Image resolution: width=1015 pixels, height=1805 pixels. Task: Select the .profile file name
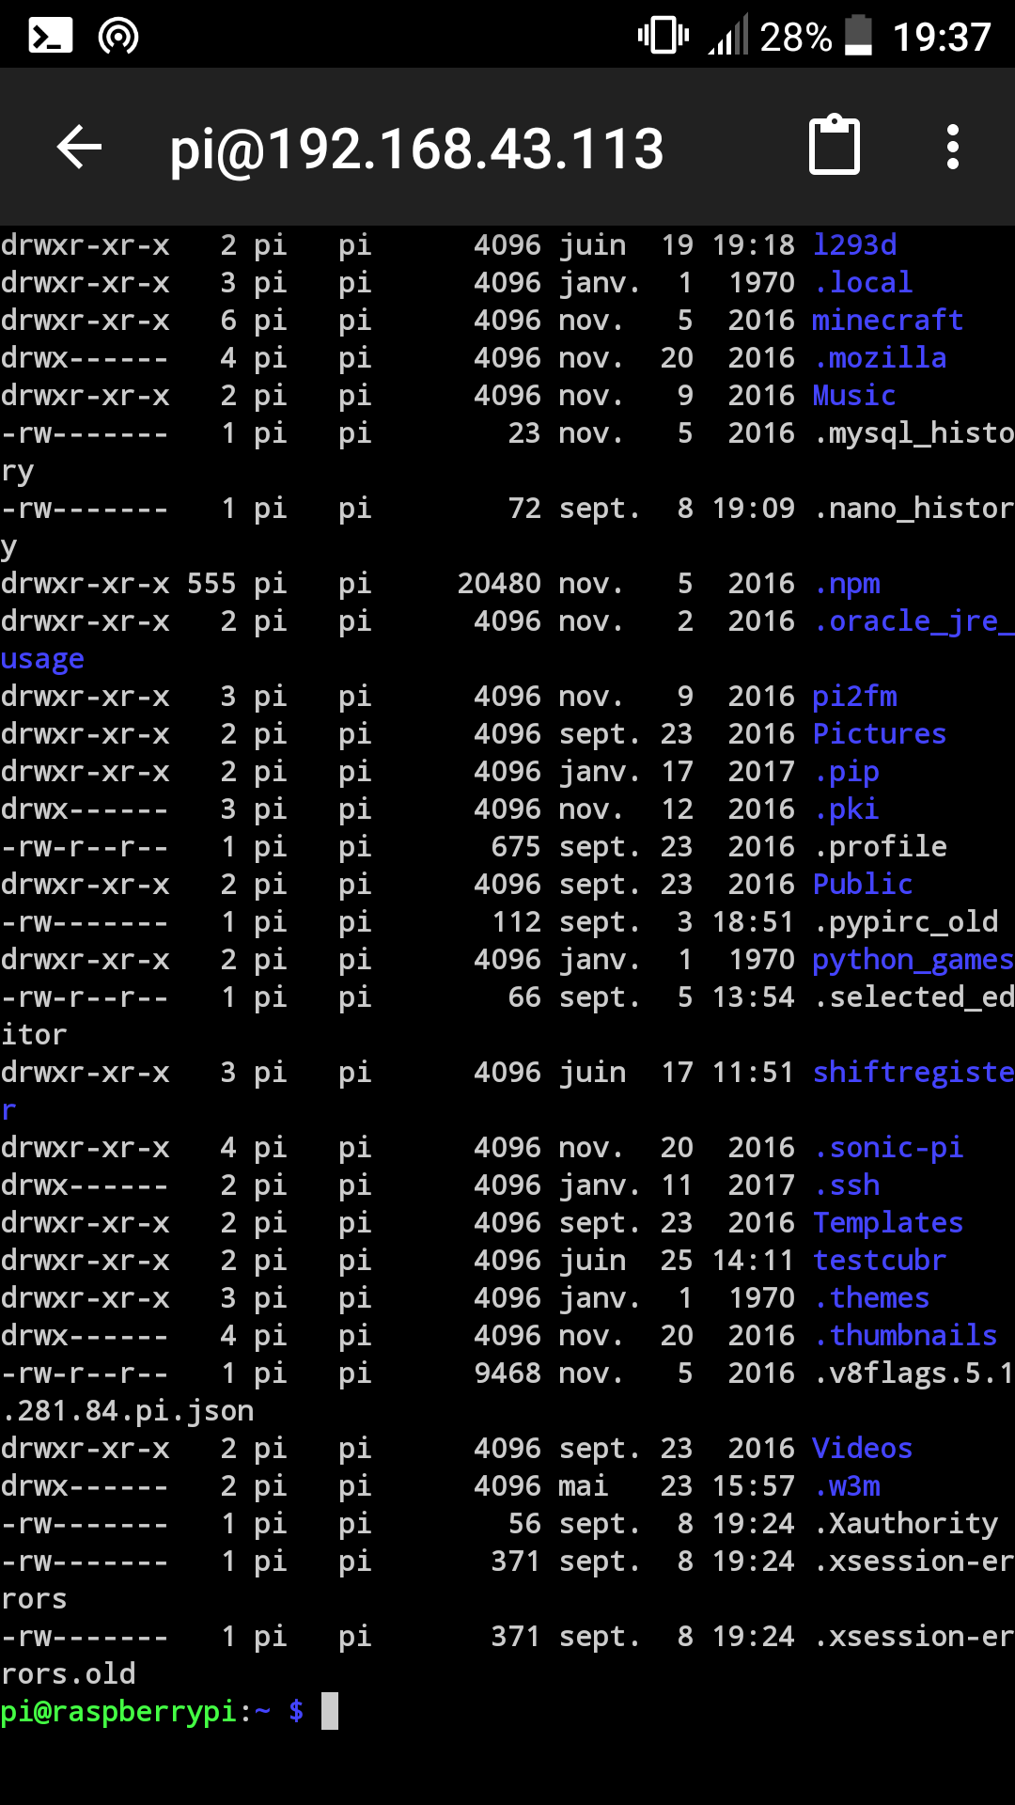click(x=880, y=847)
